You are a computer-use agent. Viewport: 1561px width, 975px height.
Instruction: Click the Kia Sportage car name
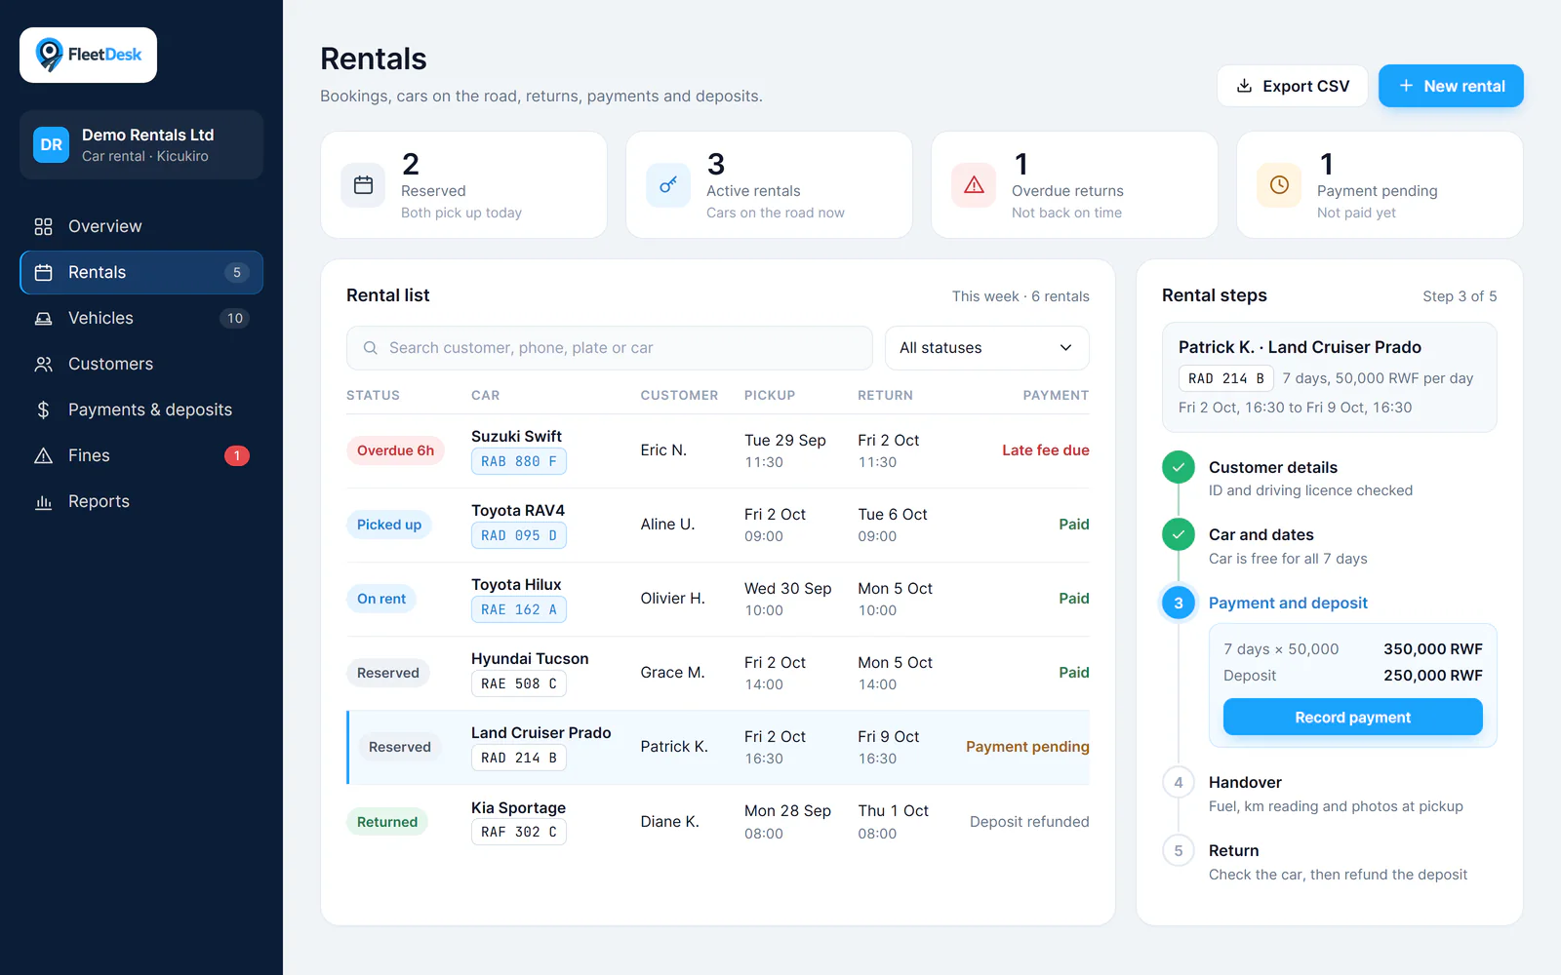518,807
